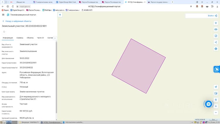Screen dimensions: 220x124
Task: Open the hamburger menu of the portal
Action: (3, 15)
